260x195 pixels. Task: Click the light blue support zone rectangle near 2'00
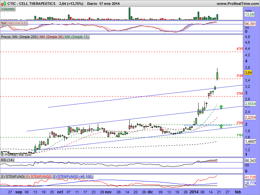pyautogui.click(x=208, y=125)
